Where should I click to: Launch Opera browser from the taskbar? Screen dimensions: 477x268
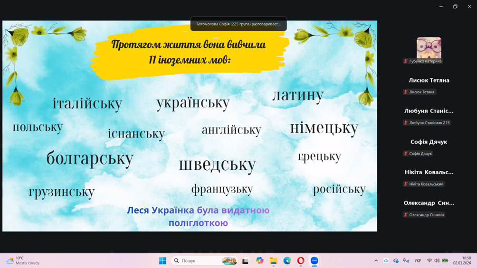pos(301,260)
